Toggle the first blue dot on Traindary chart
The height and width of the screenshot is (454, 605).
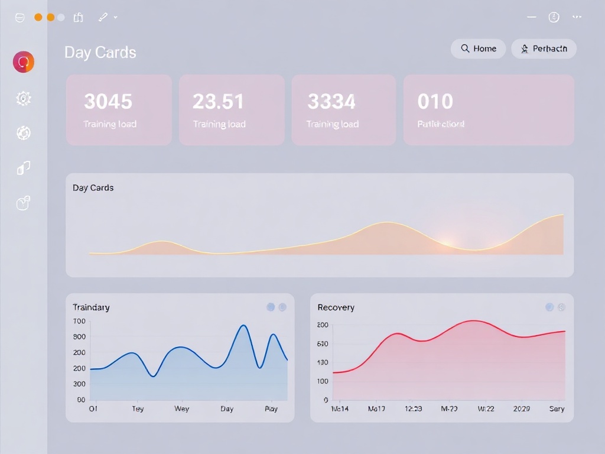pyautogui.click(x=271, y=307)
